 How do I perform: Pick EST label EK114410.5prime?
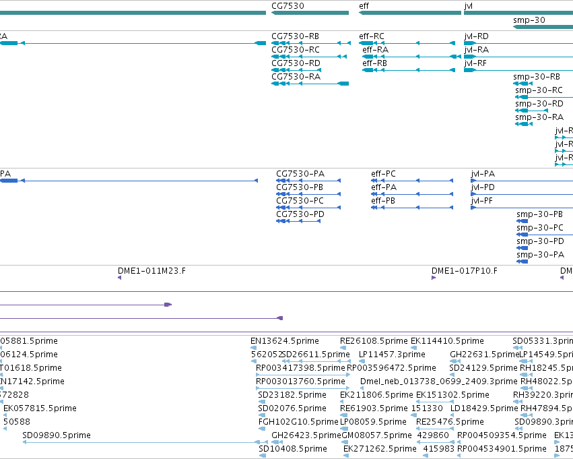(447, 341)
